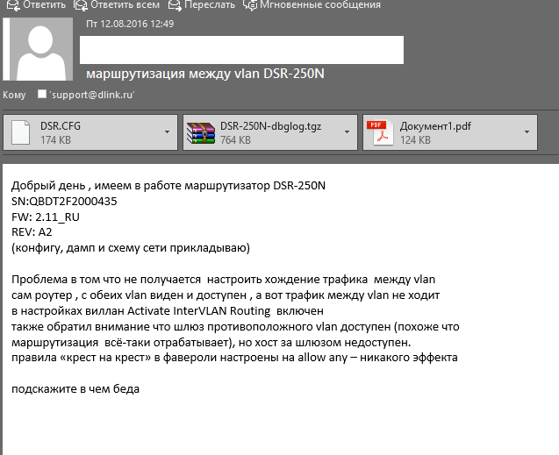Click Ответить всем reply-all button

[x=117, y=4]
